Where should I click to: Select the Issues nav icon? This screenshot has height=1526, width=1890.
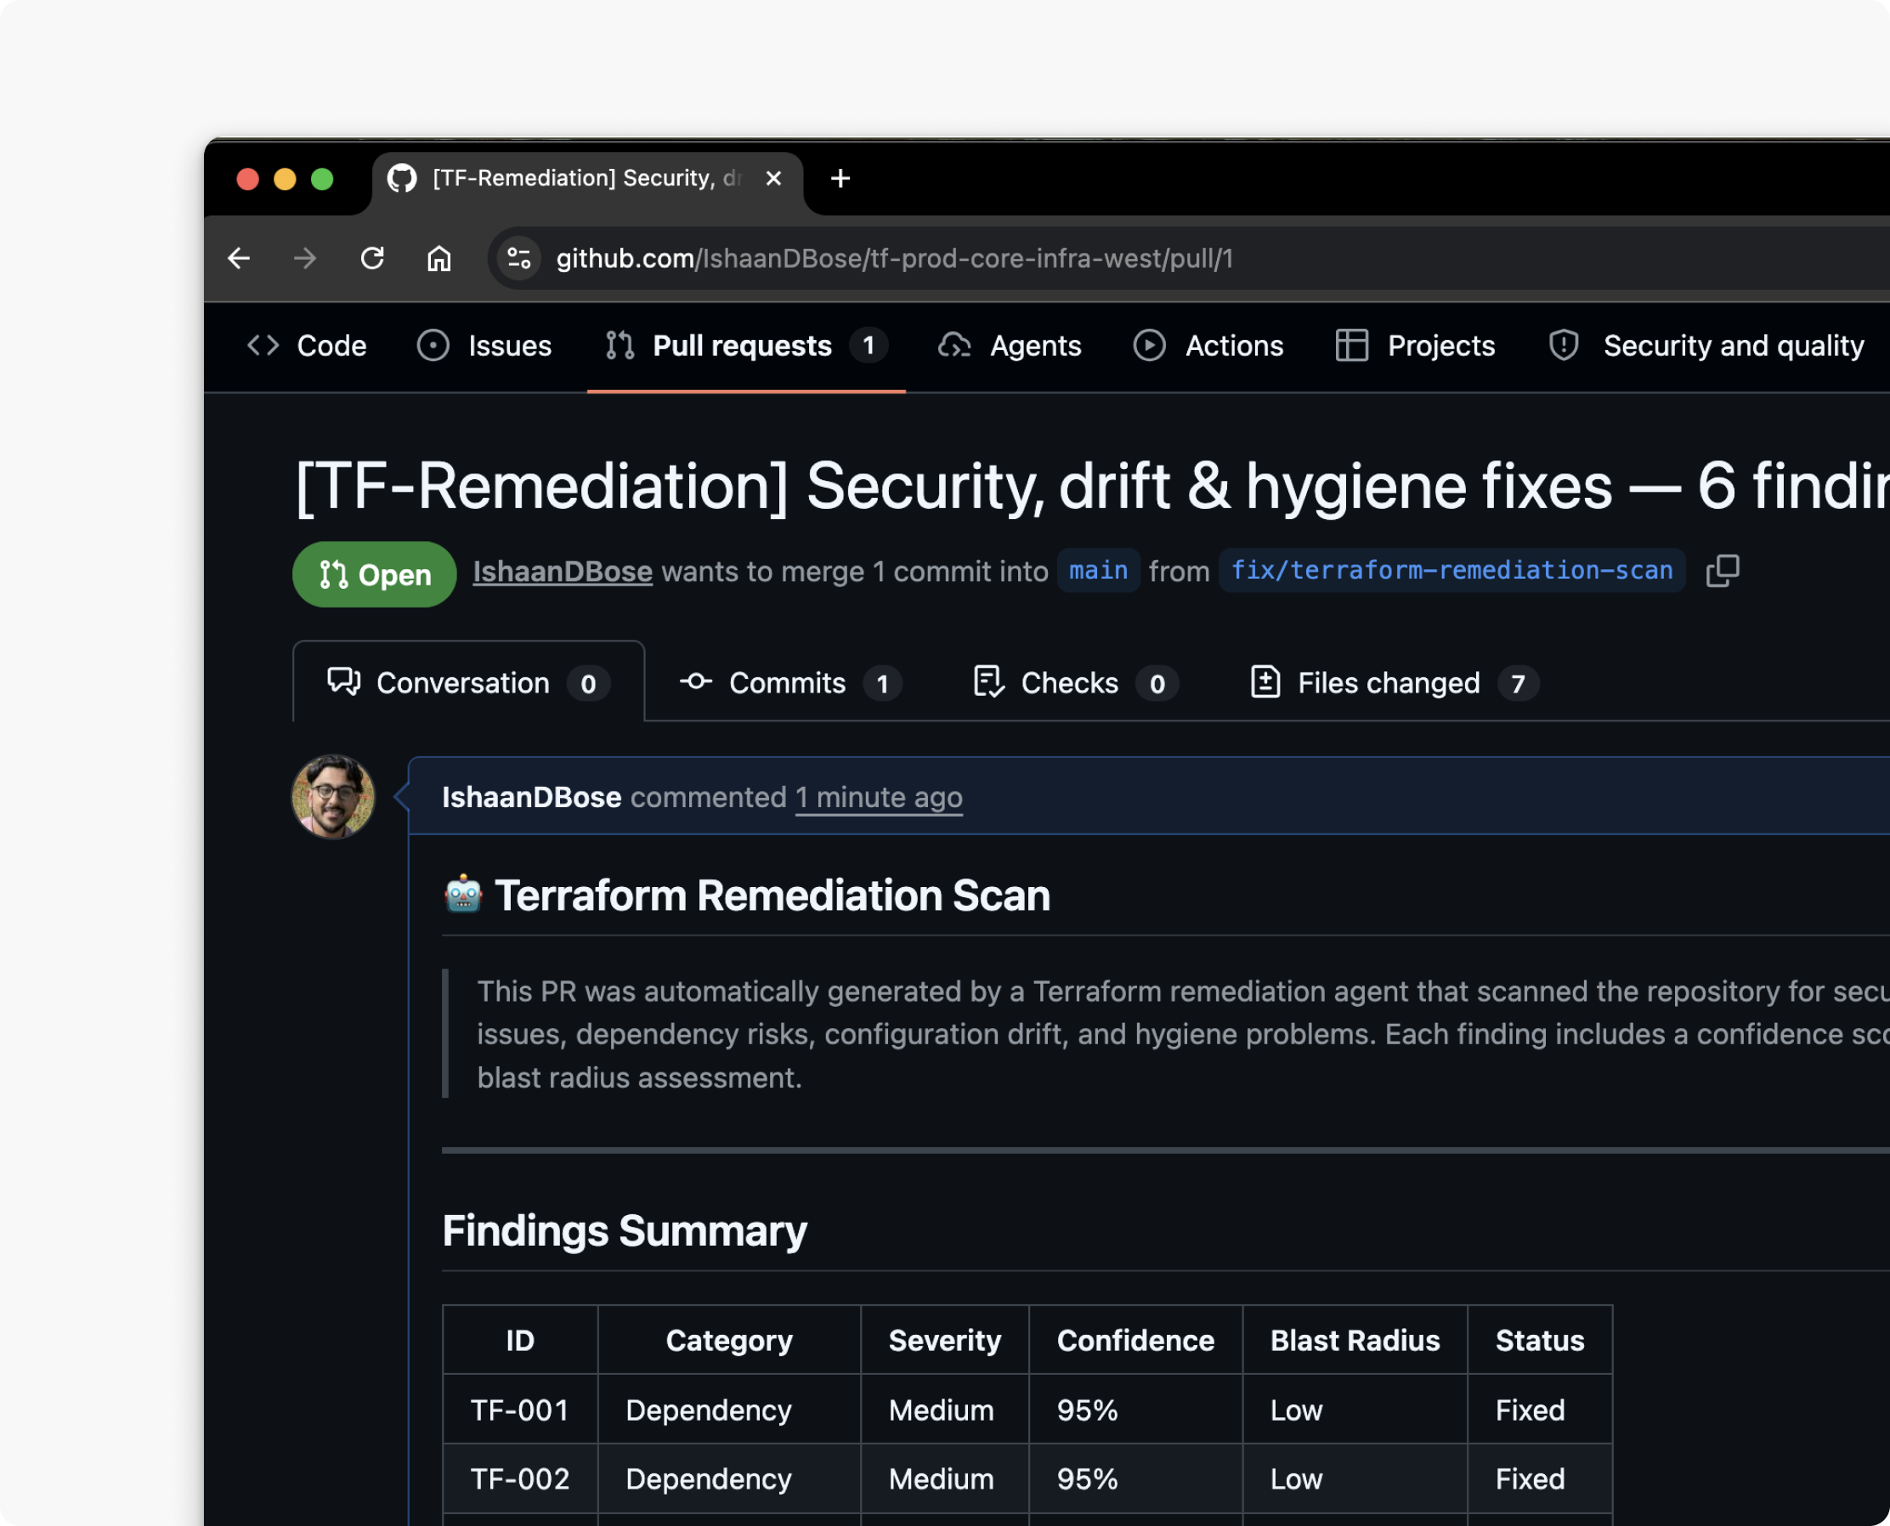click(433, 346)
